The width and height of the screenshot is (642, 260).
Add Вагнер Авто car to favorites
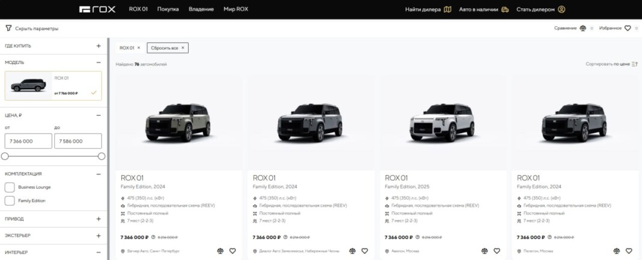click(232, 251)
